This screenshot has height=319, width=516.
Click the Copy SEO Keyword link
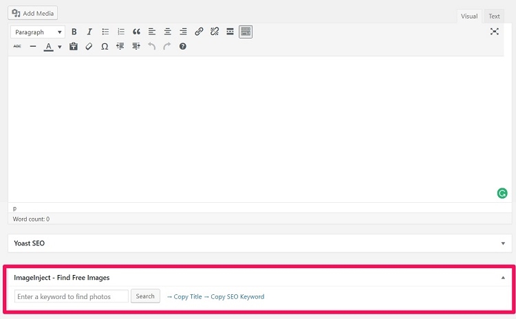(237, 297)
